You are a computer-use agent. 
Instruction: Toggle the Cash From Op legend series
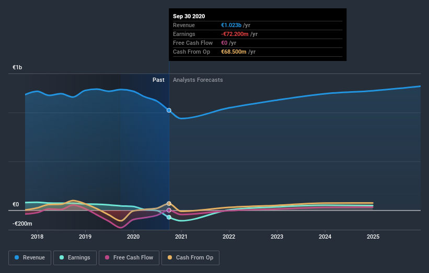click(190, 258)
